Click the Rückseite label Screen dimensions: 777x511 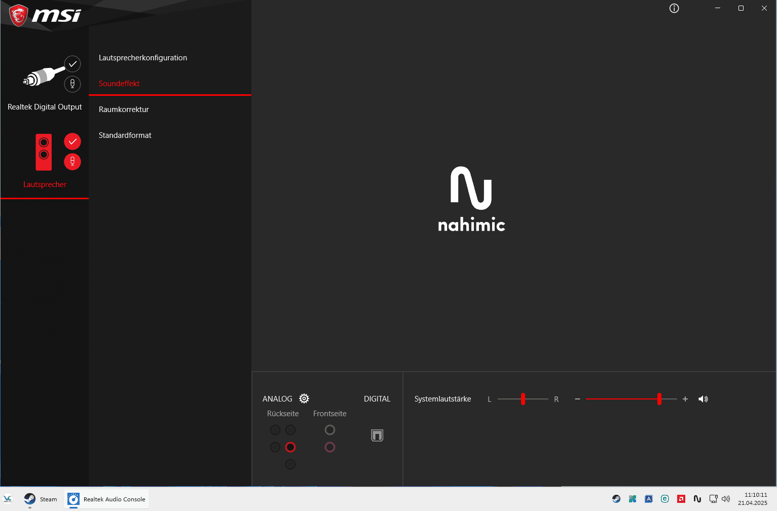(x=283, y=414)
